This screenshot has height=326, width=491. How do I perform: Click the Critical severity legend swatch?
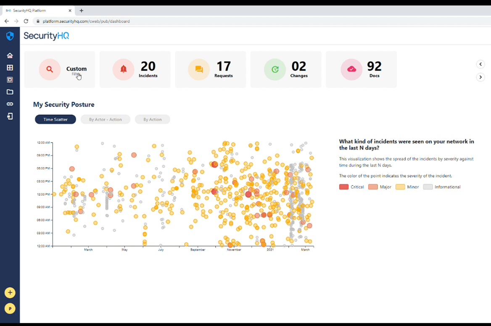[x=344, y=187]
